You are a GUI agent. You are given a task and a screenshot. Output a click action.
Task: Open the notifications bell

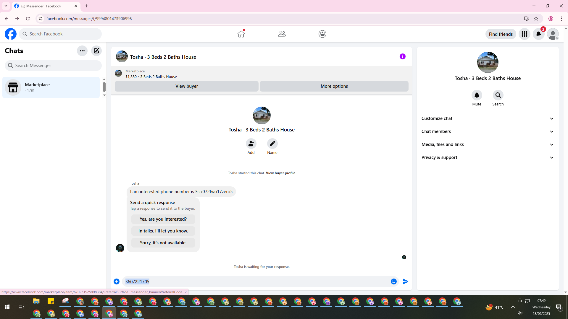pos(539,34)
